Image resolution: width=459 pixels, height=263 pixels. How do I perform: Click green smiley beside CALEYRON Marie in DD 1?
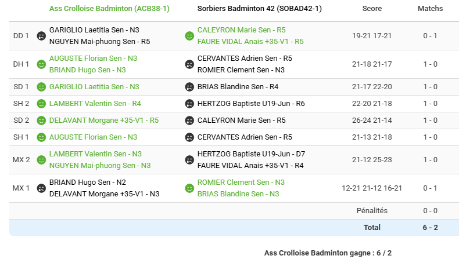[x=189, y=36]
